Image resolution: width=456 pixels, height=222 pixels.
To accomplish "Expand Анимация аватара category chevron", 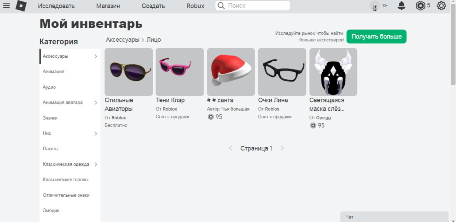I will point(96,102).
